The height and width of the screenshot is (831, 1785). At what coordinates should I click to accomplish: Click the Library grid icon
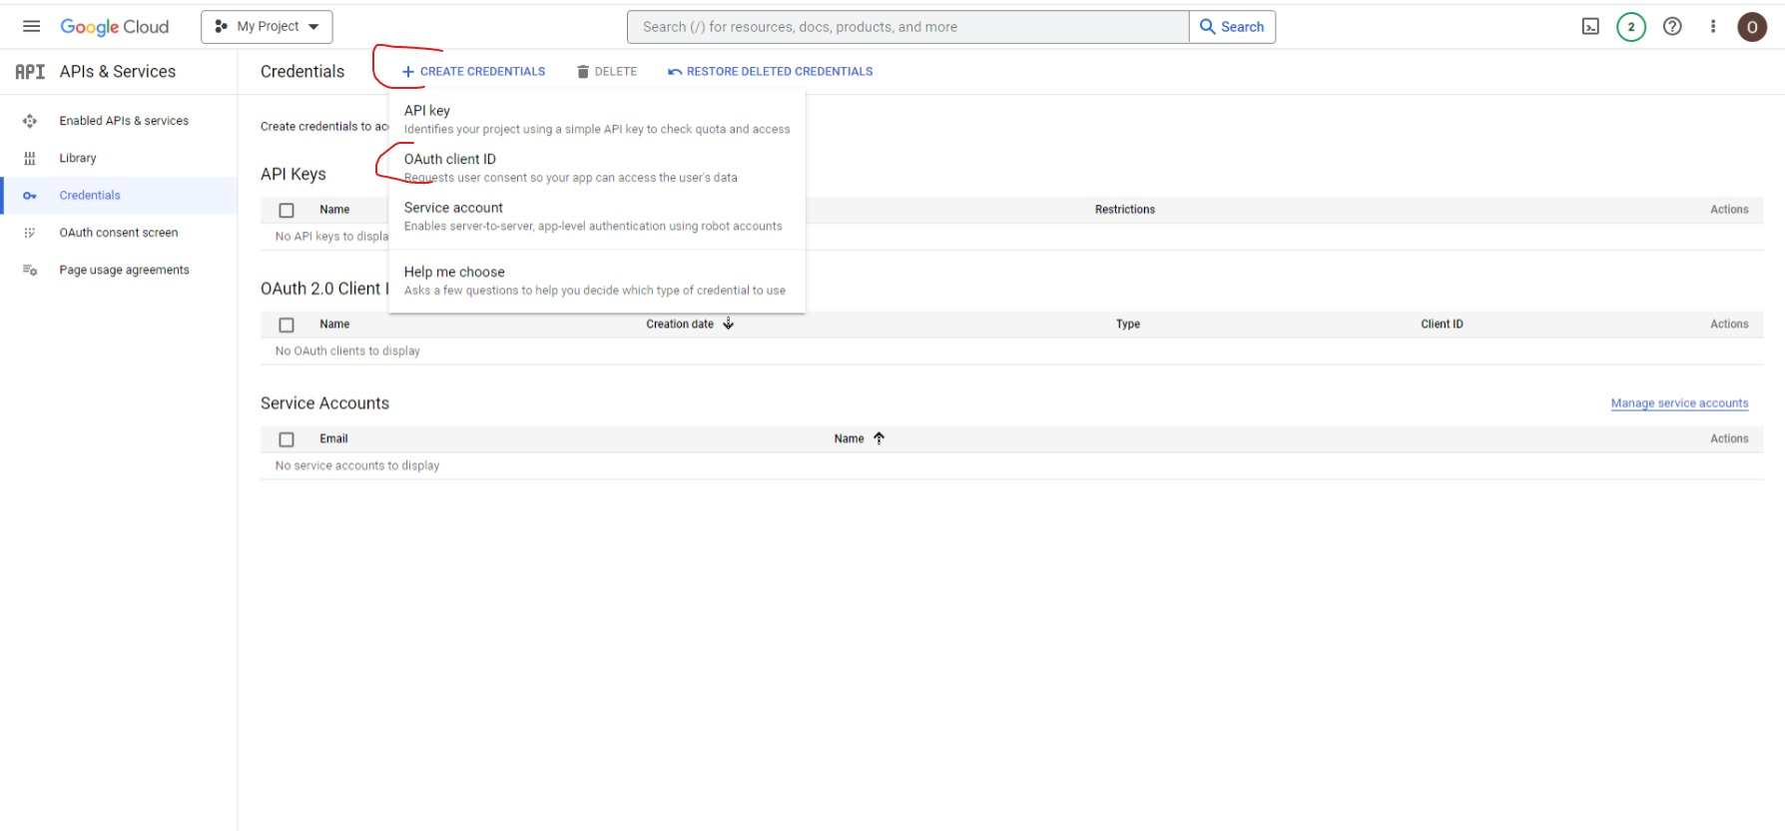30,158
